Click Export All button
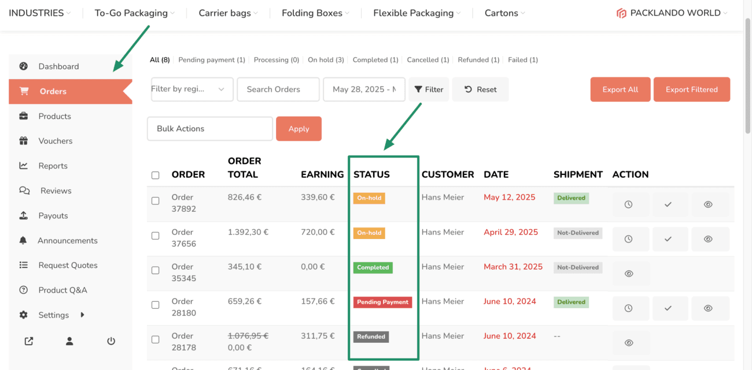752x370 pixels. (x=620, y=89)
